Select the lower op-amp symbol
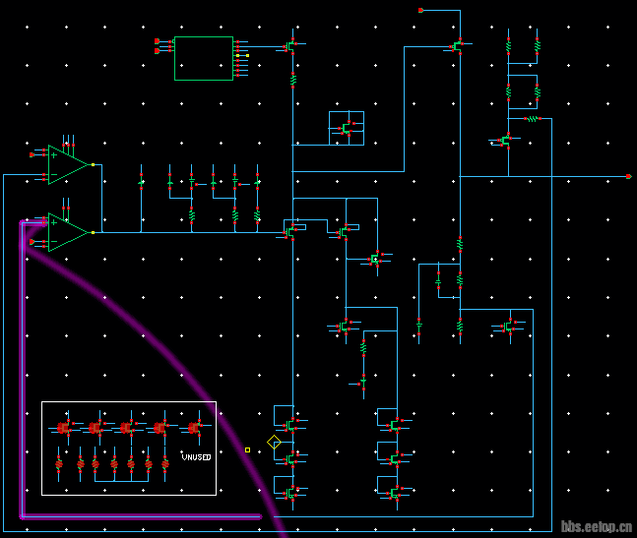 (66, 232)
